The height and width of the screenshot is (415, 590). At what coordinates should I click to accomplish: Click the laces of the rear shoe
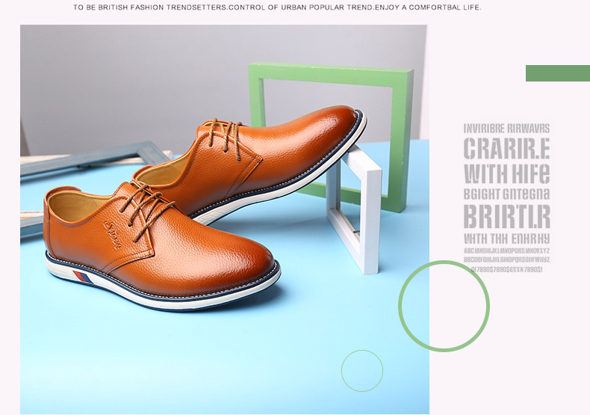[225, 138]
